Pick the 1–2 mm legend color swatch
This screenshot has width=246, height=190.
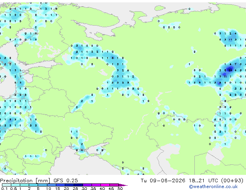coord(24,185)
